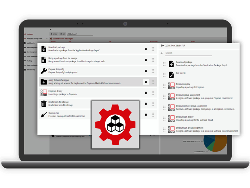Click the home icon above the dashboard toolbar
250x188 pixels.
51,30
